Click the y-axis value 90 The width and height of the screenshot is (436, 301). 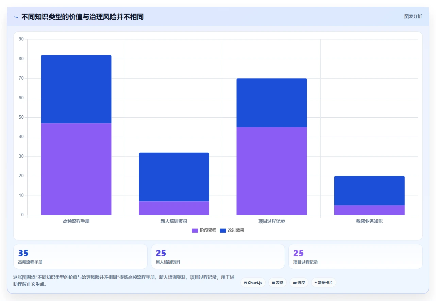pyautogui.click(x=21, y=39)
